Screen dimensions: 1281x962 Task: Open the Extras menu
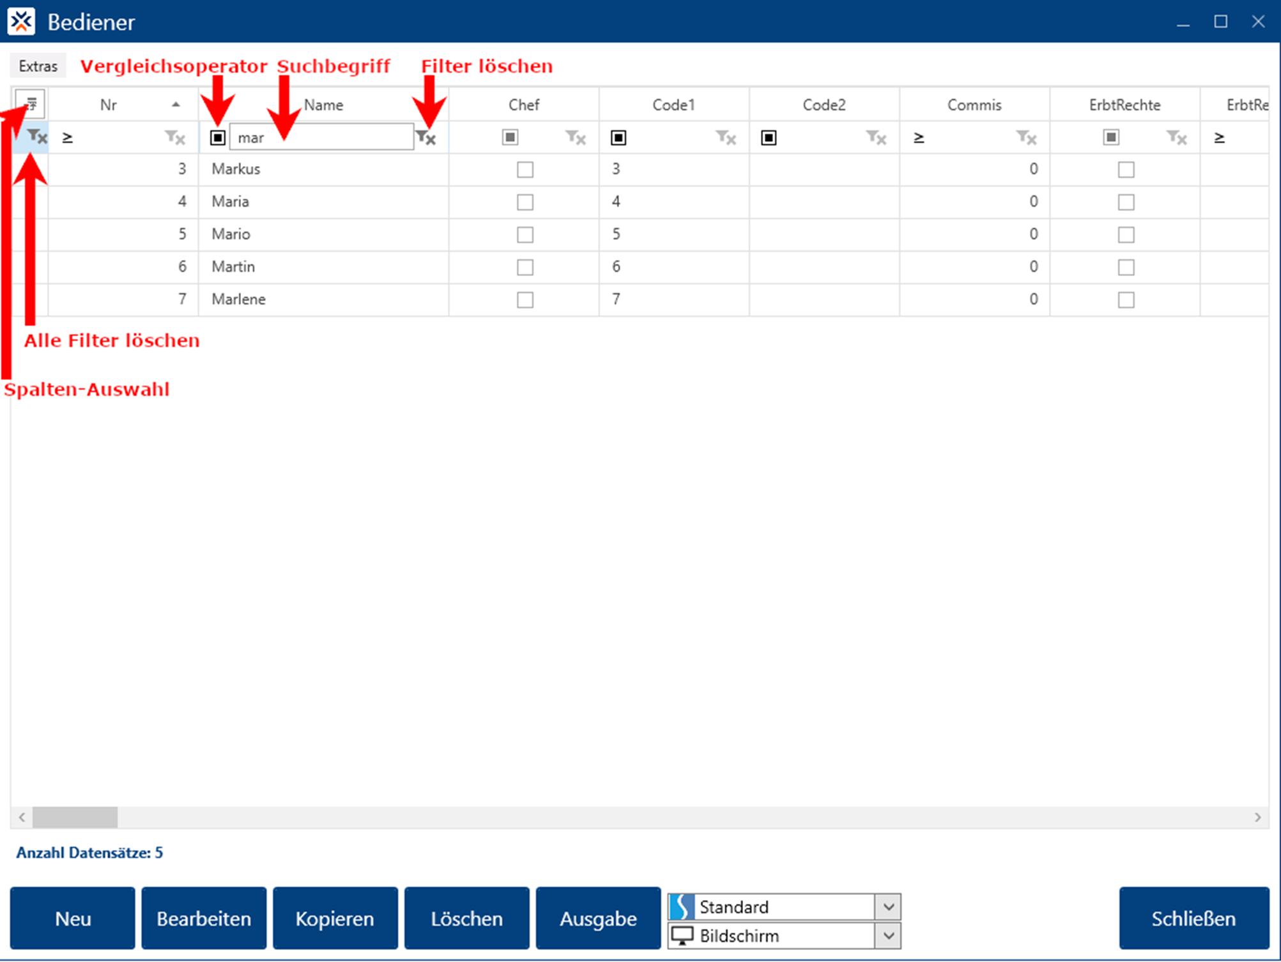pyautogui.click(x=38, y=66)
